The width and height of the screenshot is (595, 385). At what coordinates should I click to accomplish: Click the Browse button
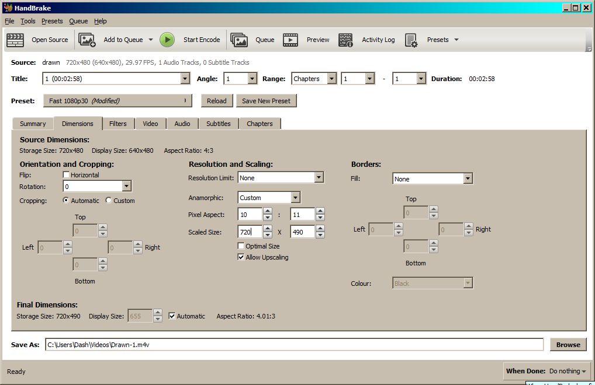[568, 345]
